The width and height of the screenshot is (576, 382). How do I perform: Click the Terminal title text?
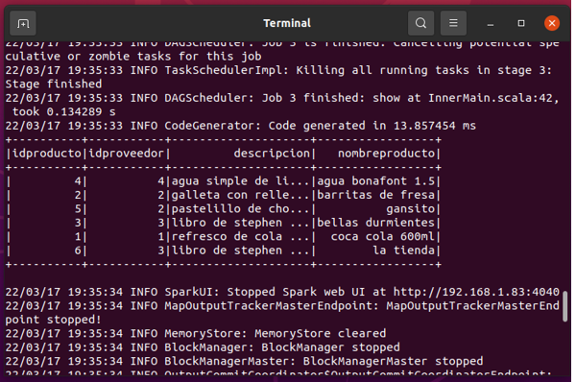tap(287, 23)
